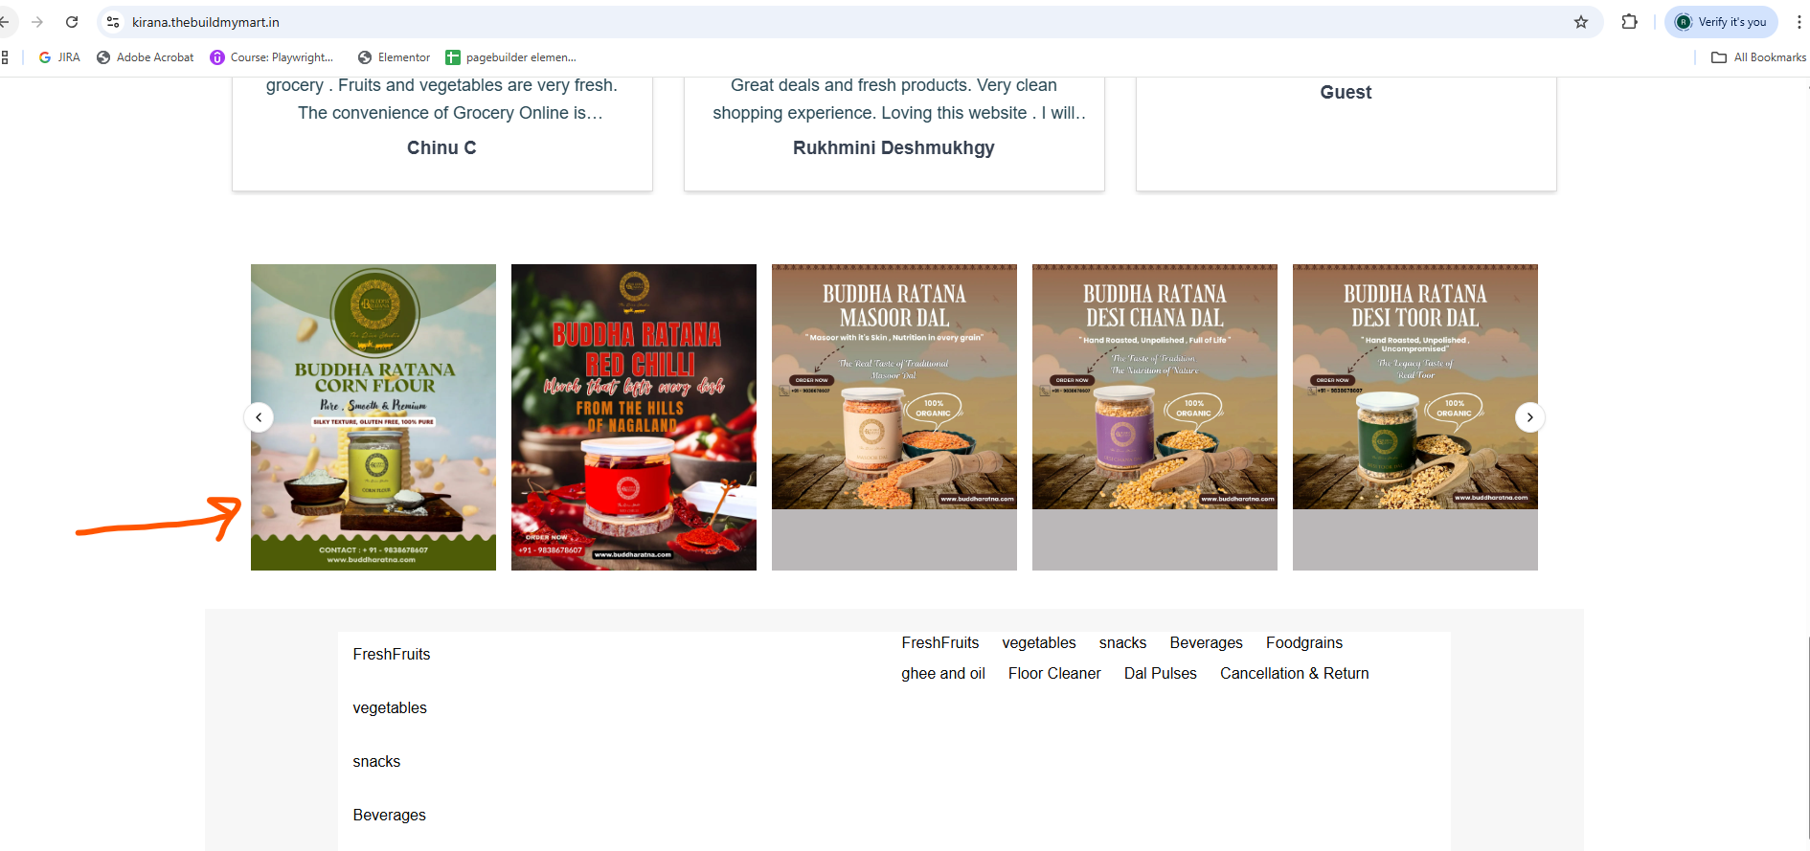The image size is (1810, 851).
Task: Reload the current page
Action: [x=72, y=22]
